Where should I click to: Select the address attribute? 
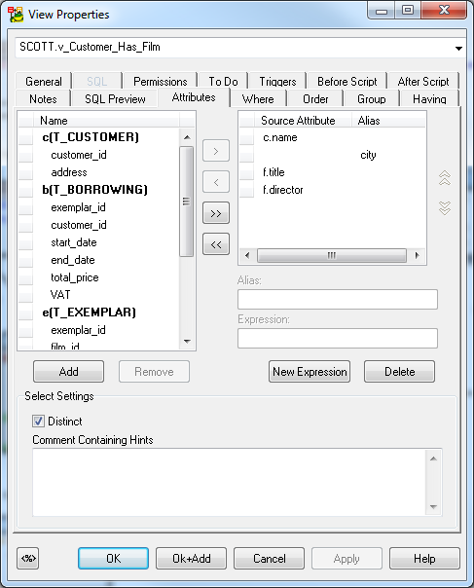tap(99, 172)
